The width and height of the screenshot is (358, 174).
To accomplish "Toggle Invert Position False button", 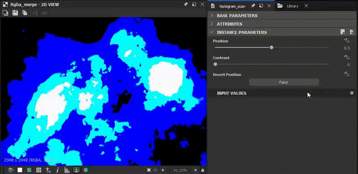I will tap(284, 82).
